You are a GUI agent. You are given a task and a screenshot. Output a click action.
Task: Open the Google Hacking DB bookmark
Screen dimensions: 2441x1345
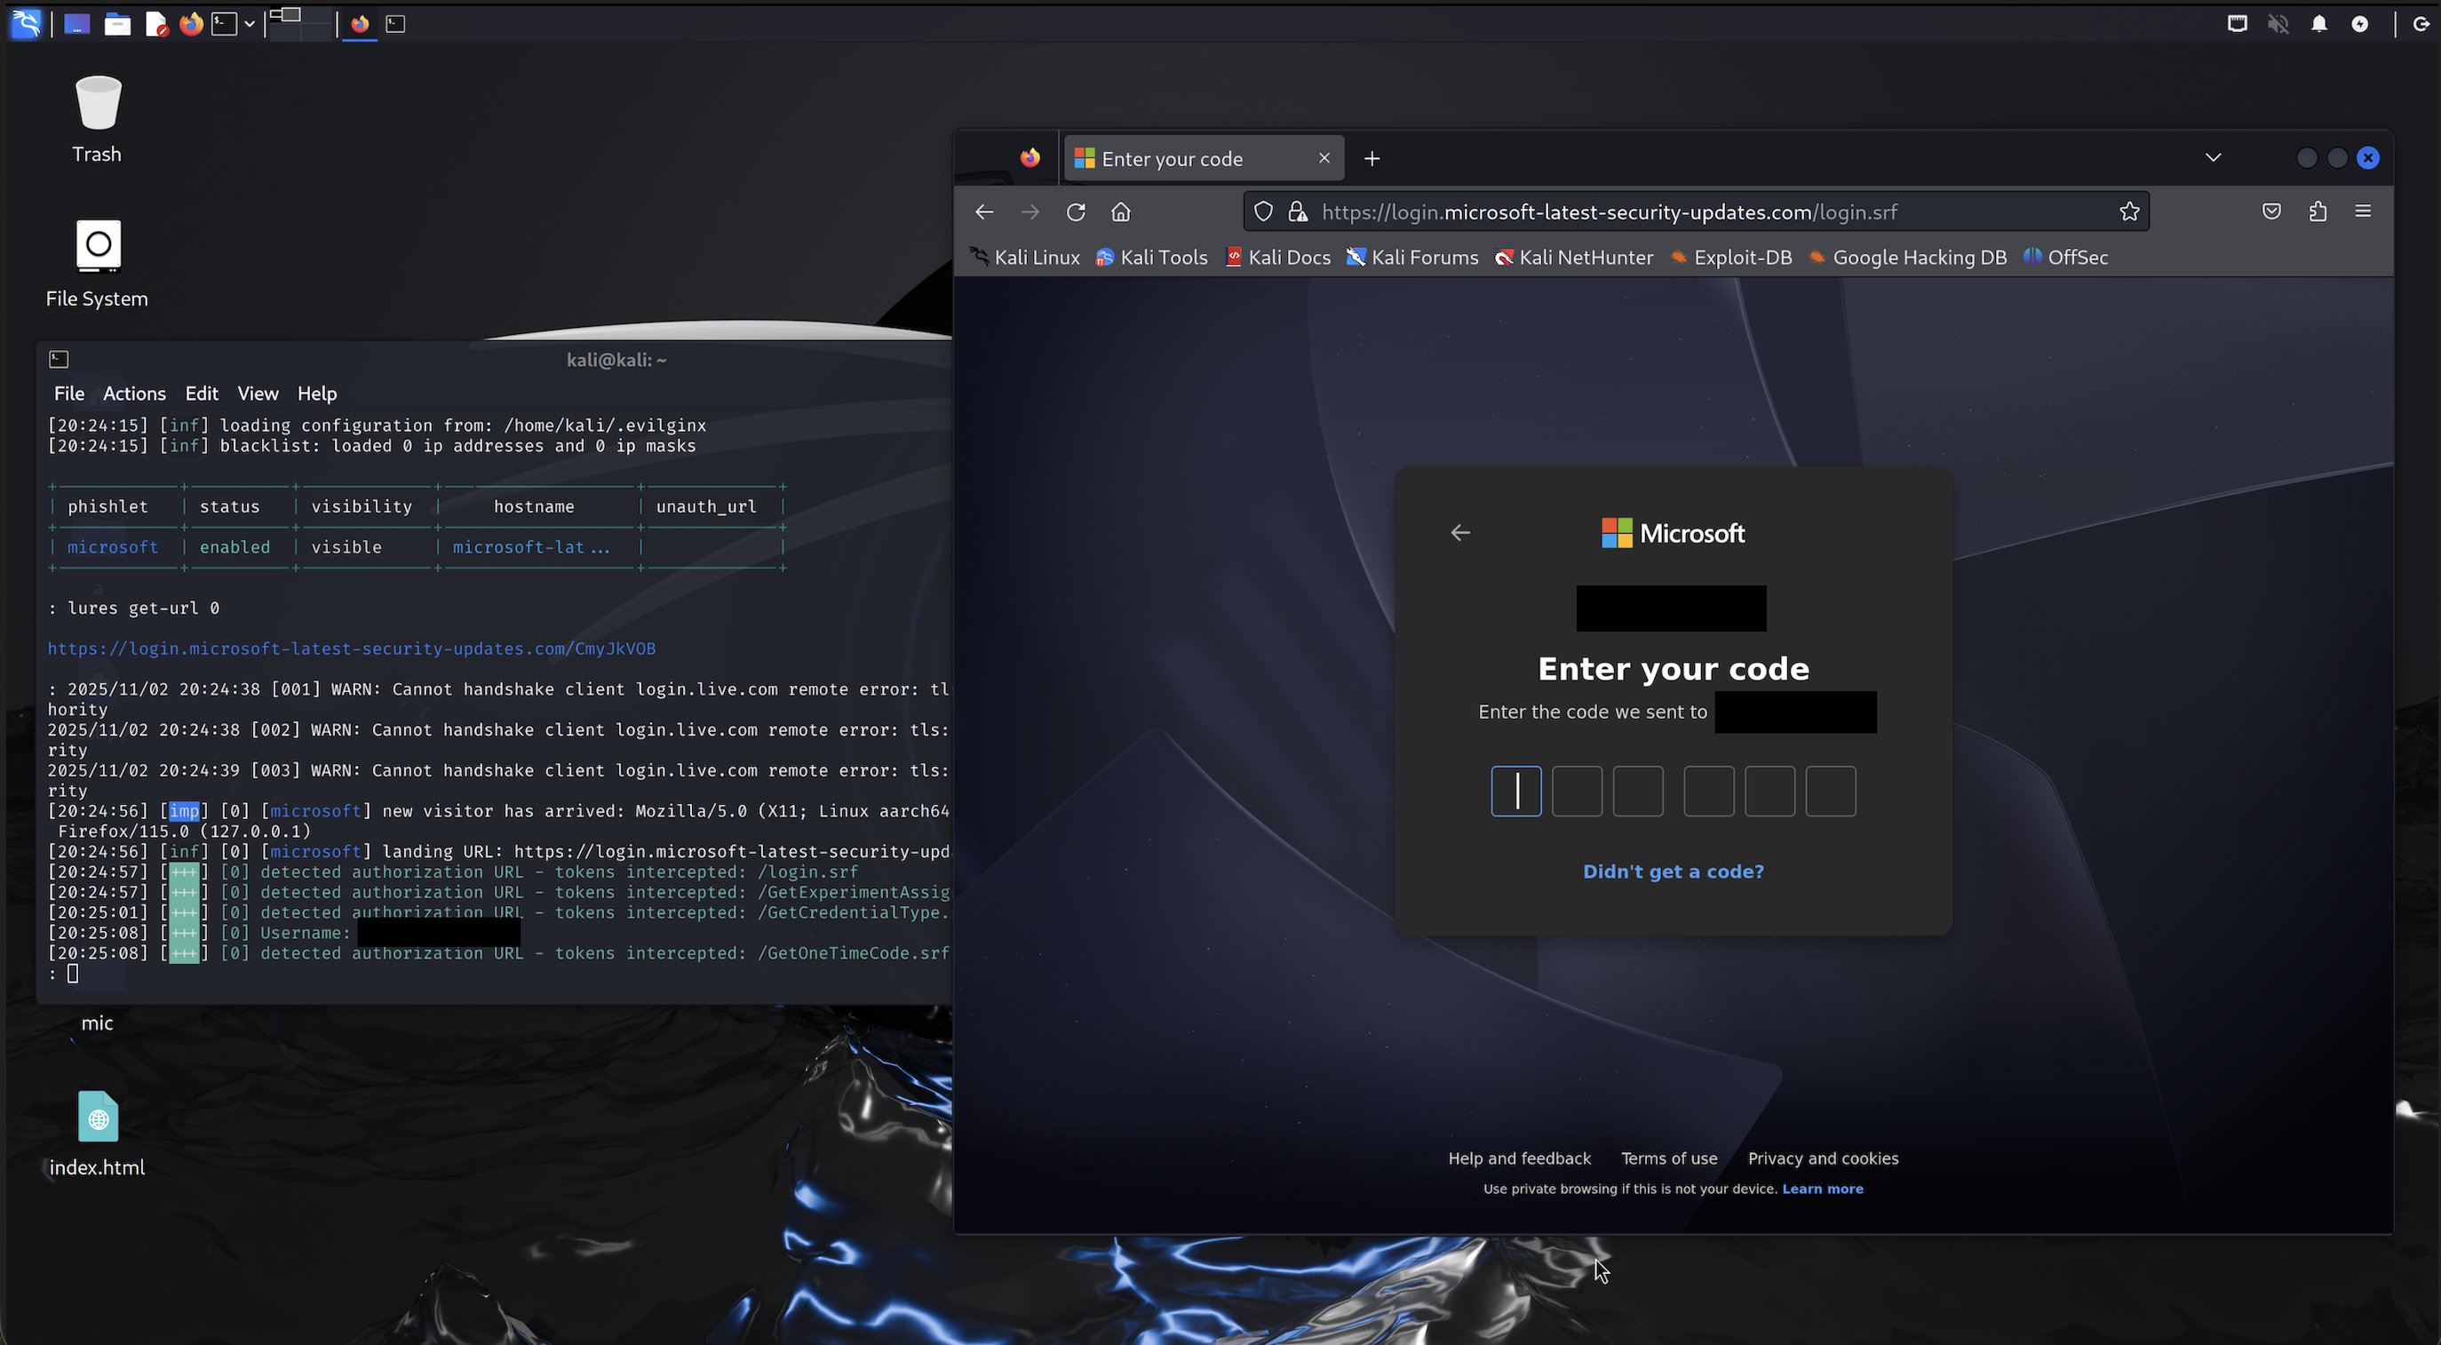(1908, 258)
